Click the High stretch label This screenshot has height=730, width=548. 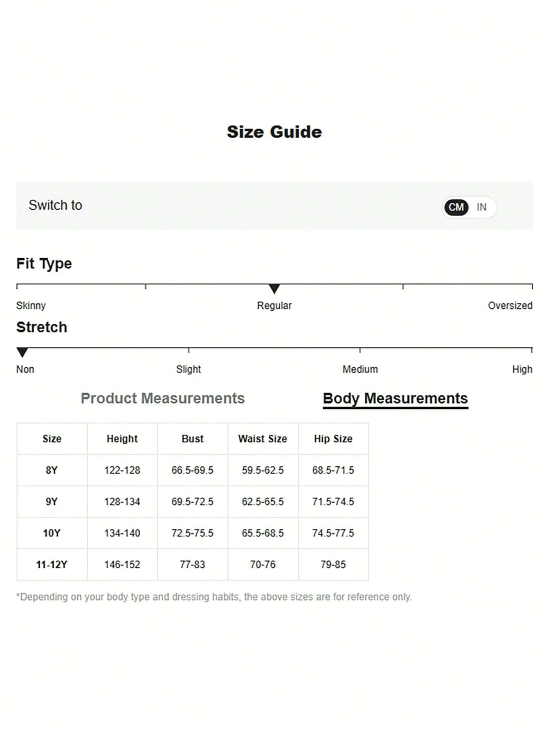[x=522, y=369]
